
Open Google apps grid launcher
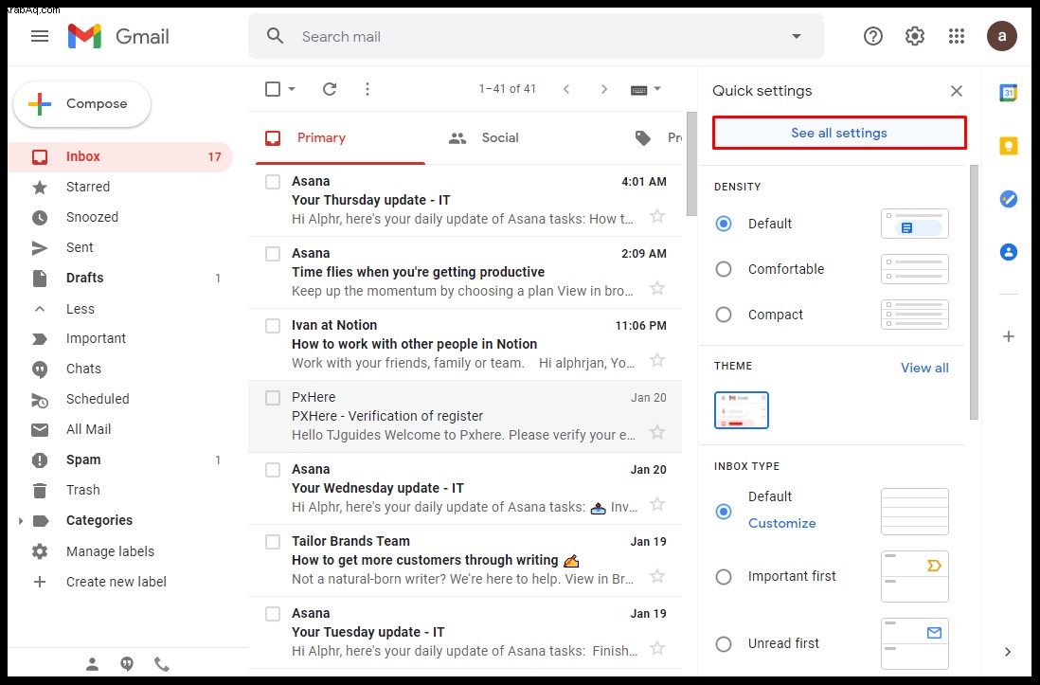tap(957, 37)
